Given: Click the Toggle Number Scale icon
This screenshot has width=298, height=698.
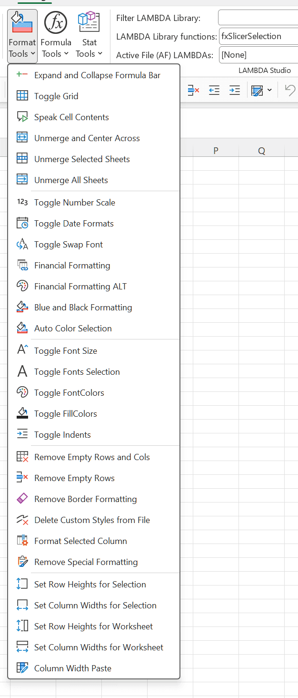Looking at the screenshot, I should pos(22,202).
